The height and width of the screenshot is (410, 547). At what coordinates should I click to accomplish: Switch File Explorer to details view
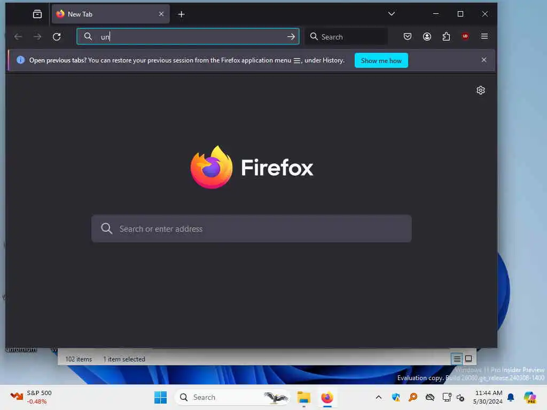457,359
